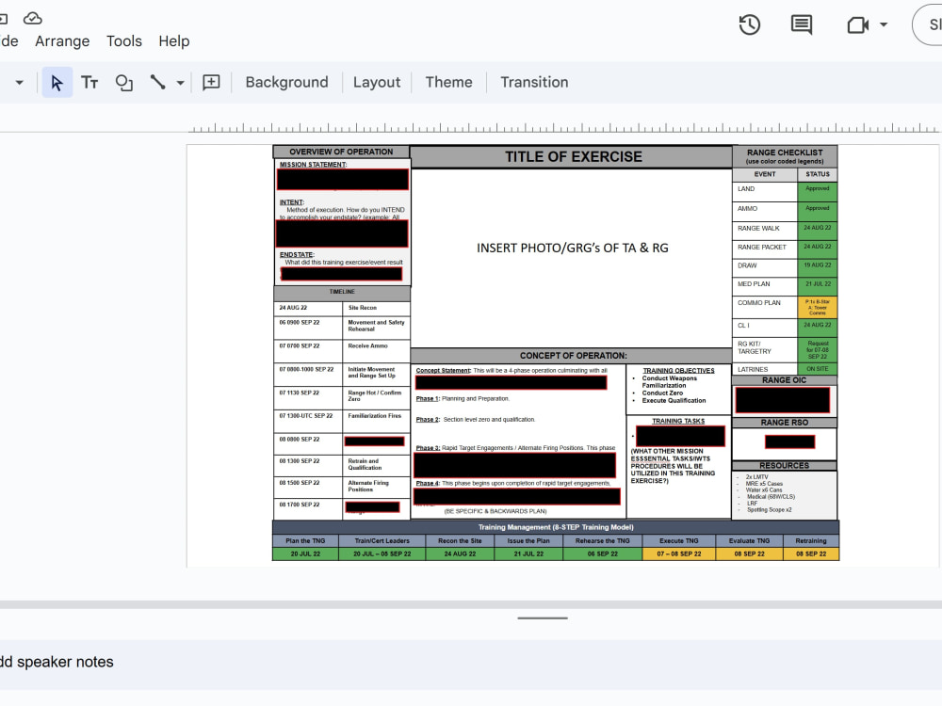942x706 pixels.
Task: Click the RANGE OIC header
Action: [x=784, y=380]
